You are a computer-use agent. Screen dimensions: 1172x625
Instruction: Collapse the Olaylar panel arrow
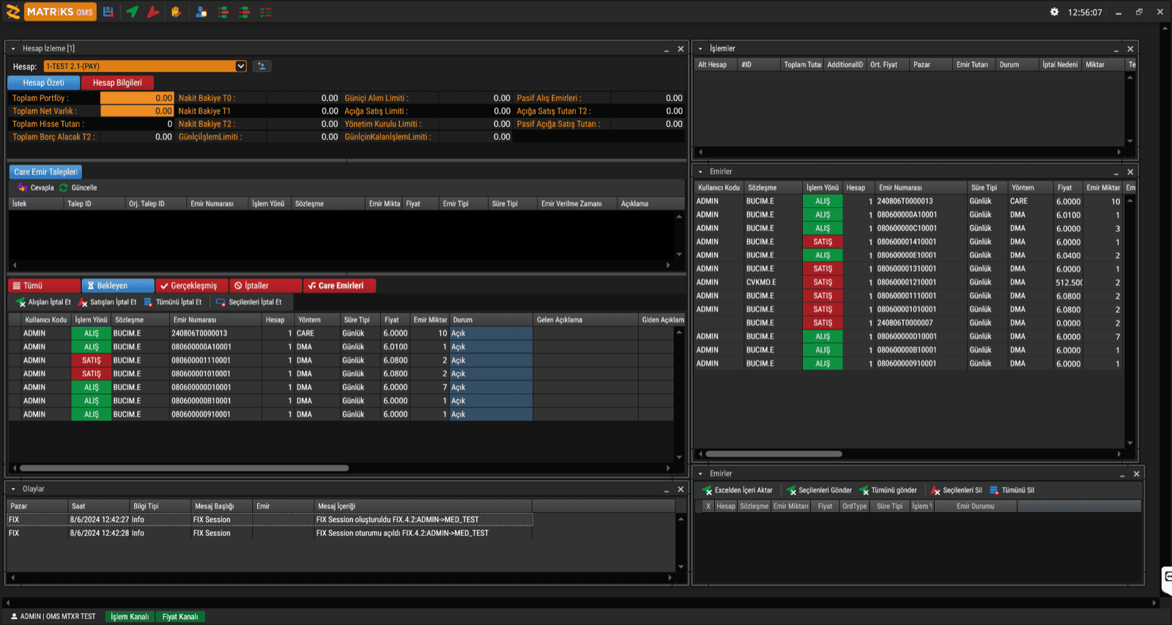click(13, 489)
